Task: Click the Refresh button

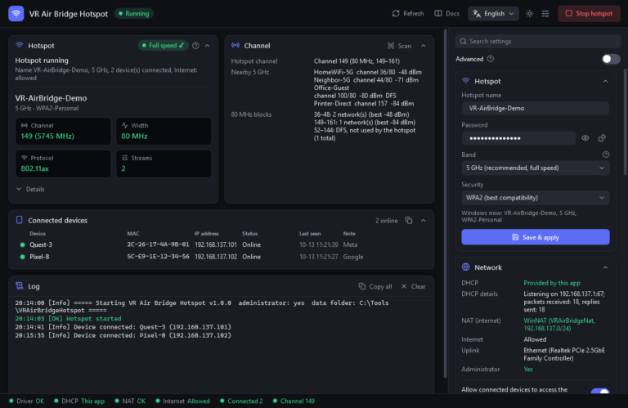Action: coord(408,14)
